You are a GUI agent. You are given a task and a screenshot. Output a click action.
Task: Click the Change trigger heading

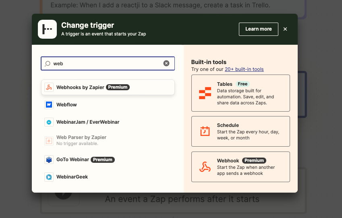[x=88, y=25]
